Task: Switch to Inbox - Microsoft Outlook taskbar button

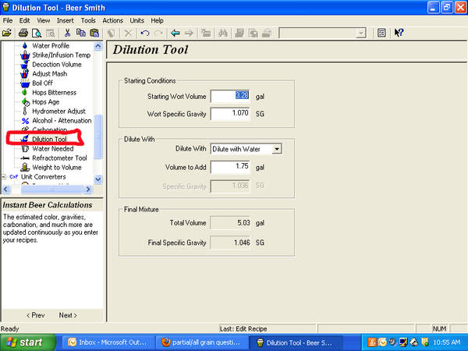Action: pos(108,342)
